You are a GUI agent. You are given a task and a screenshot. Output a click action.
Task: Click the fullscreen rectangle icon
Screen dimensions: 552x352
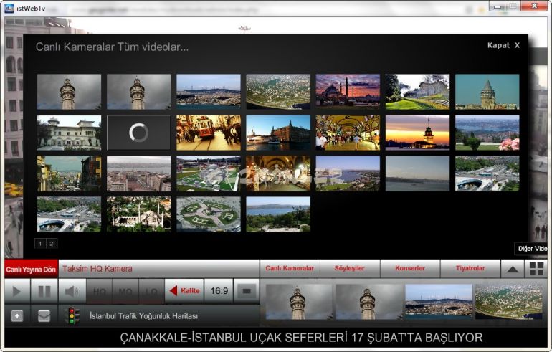247,292
